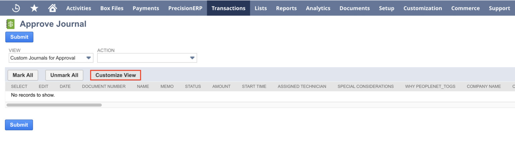Select Custom Journals for Approval view field
The width and height of the screenshot is (515, 144).
(x=51, y=58)
